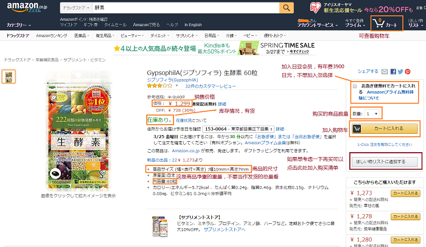Click the Iris Ohyama sale banner logo
426x247 pixels.
pyautogui.click(x=315, y=8)
